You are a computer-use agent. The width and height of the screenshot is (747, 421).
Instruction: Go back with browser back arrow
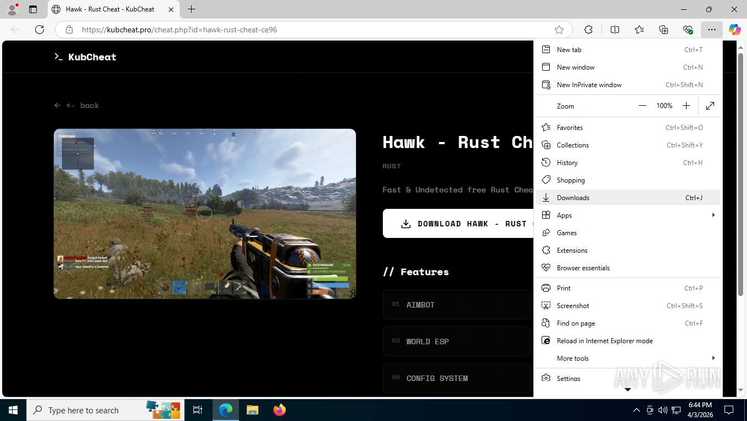[15, 30]
